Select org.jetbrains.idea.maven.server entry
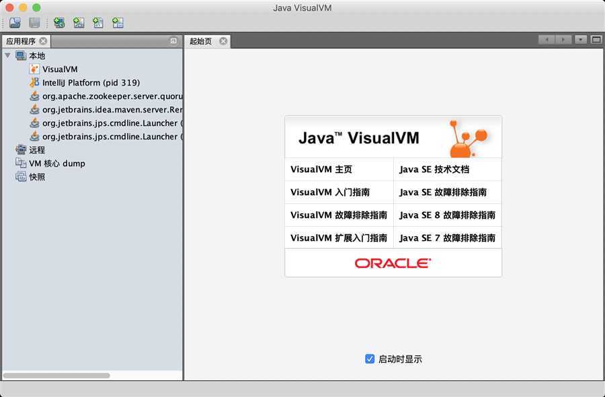This screenshot has height=397, width=605. 112,110
